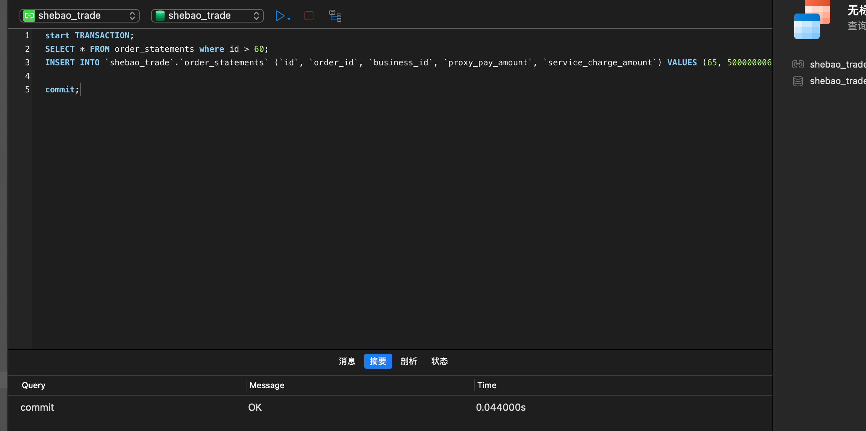866x431 pixels.
Task: Click the OK message cell
Action: 255,407
